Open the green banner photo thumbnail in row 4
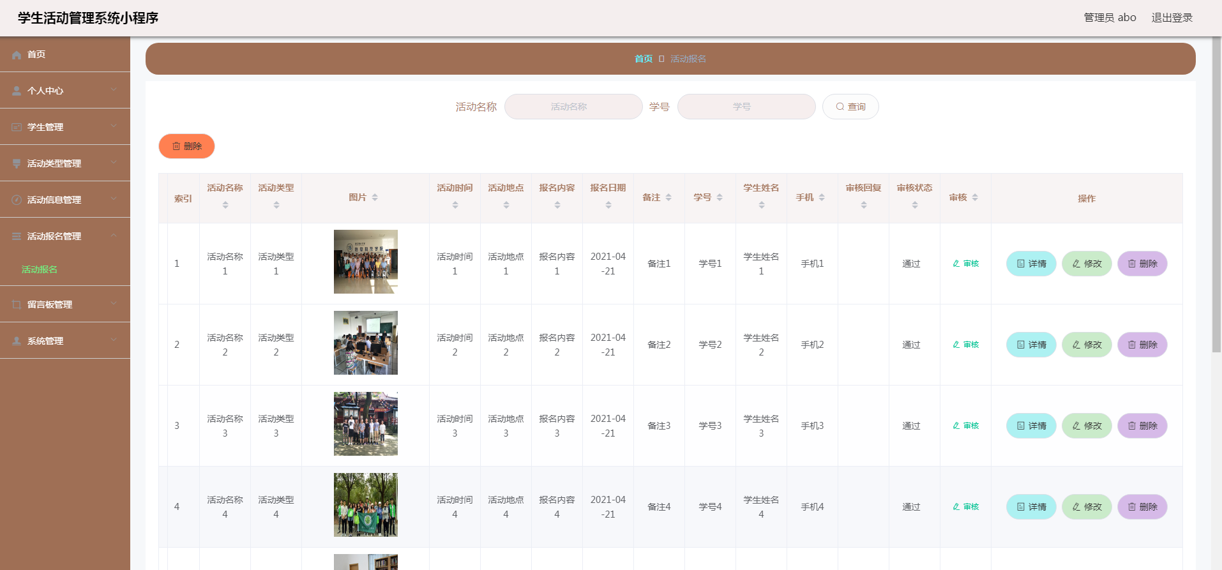1222x570 pixels. (366, 505)
